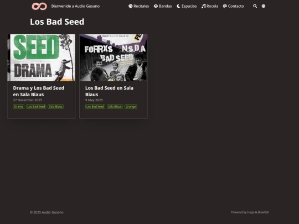299x224 pixels.
Task: Follow the Hugo link in footer
Action: tap(251, 212)
